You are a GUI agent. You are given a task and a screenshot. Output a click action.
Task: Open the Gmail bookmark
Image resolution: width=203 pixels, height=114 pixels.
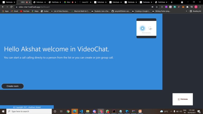coord(14,11)
